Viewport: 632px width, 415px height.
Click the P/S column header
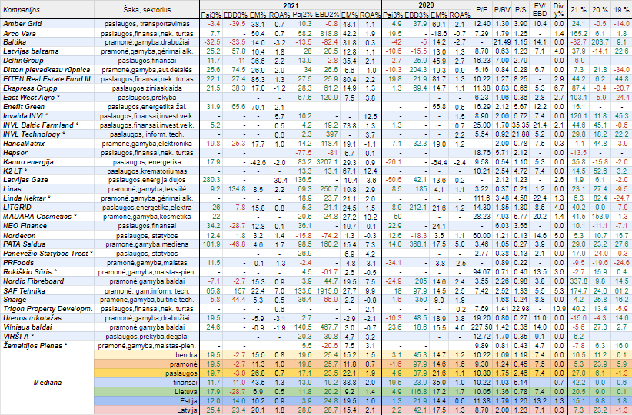coord(521,10)
